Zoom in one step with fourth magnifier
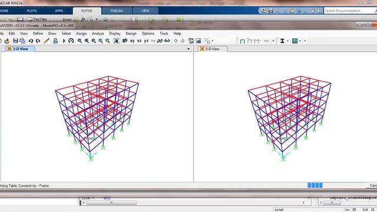Screen dimensions: 377x212 [x=101, y=41]
